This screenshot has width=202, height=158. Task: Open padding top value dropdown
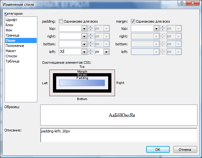pyautogui.click(x=84, y=28)
